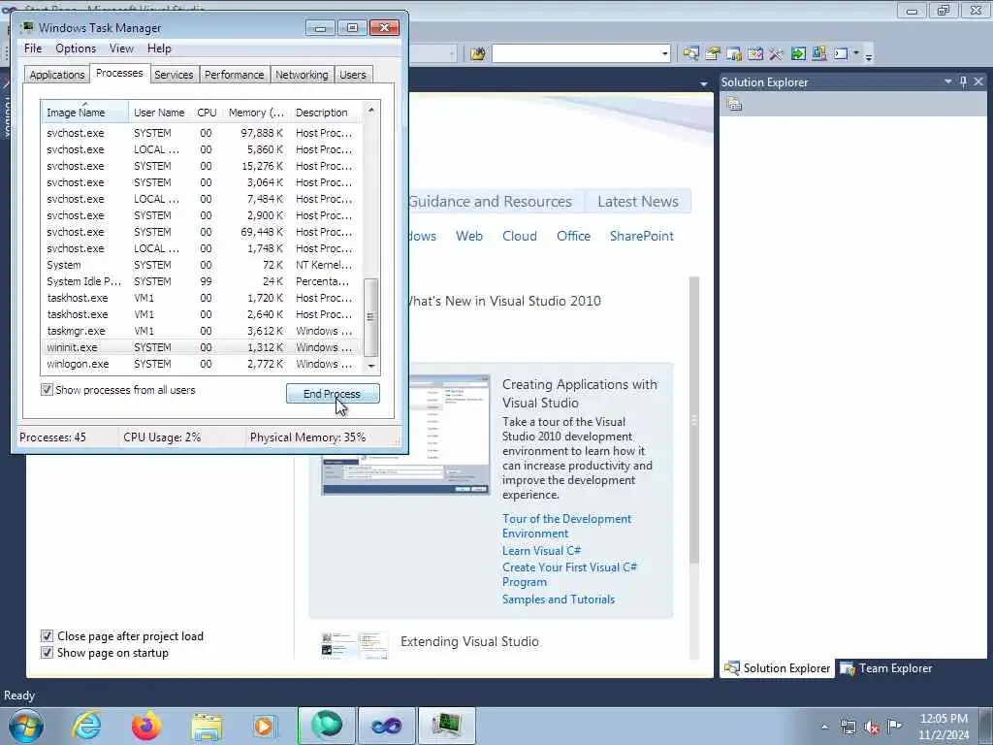
Task: Switch to the Performance tab
Action: tap(235, 74)
